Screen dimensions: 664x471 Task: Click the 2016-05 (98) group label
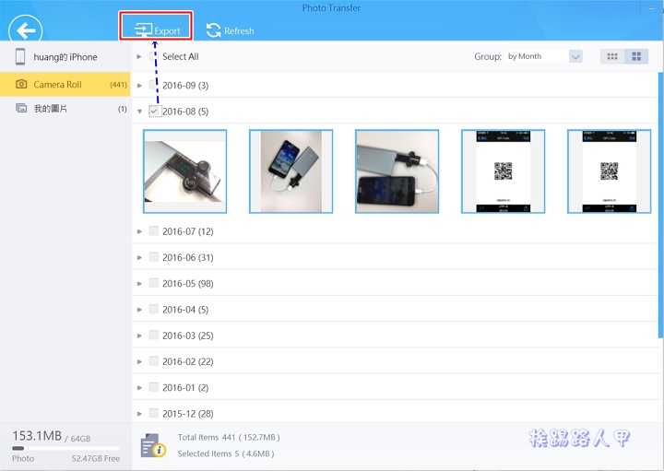tap(187, 284)
